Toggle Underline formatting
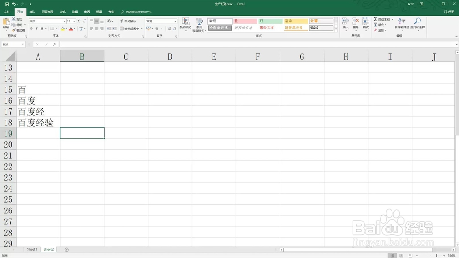 (x=42, y=29)
